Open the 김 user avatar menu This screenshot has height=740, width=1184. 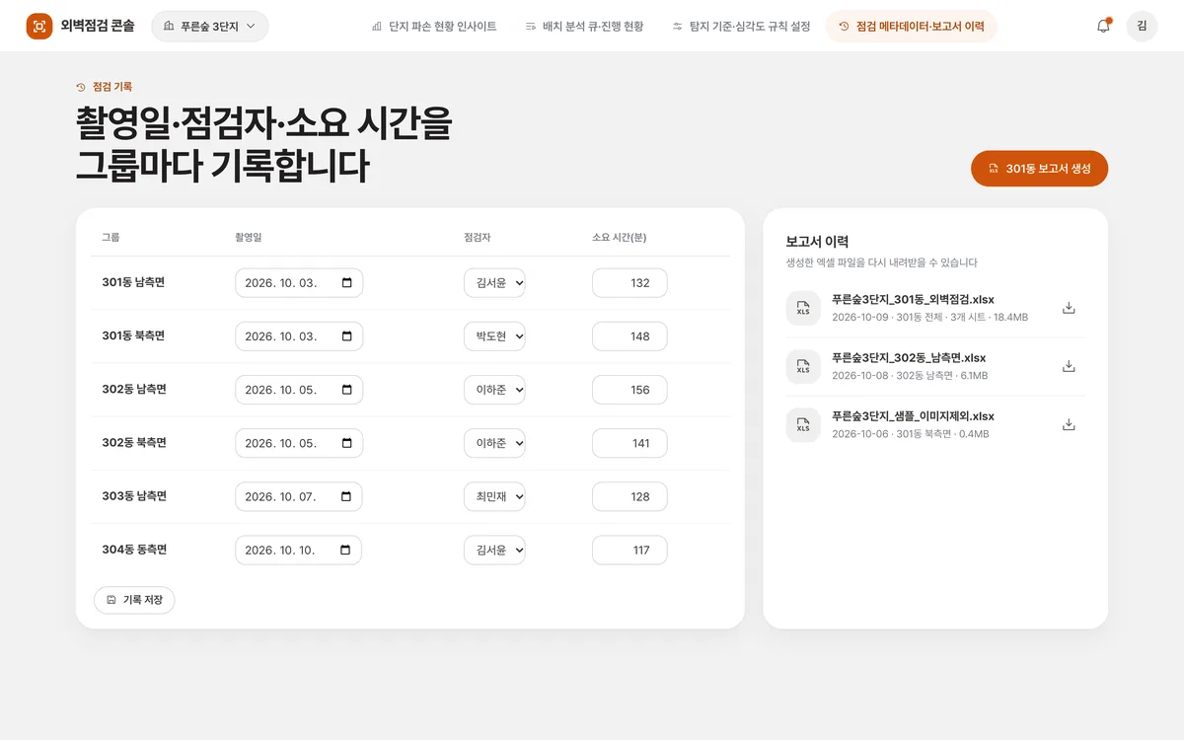click(x=1142, y=26)
